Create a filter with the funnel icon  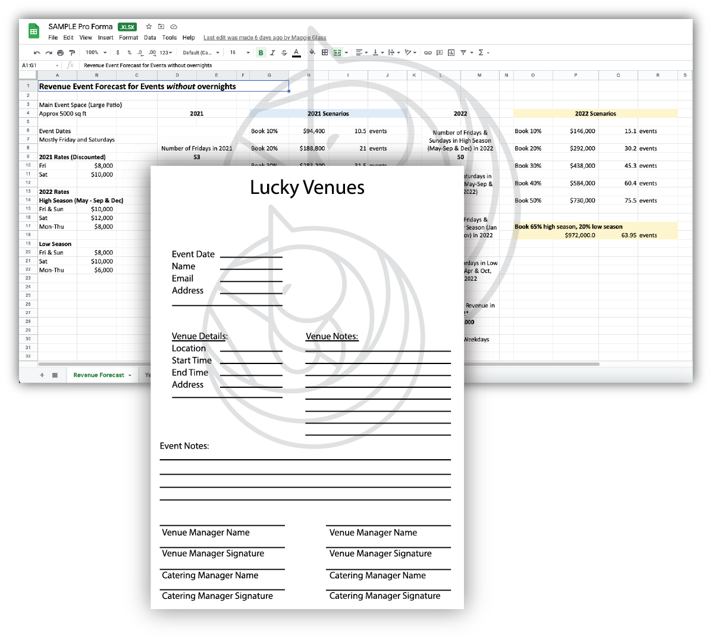tap(463, 53)
